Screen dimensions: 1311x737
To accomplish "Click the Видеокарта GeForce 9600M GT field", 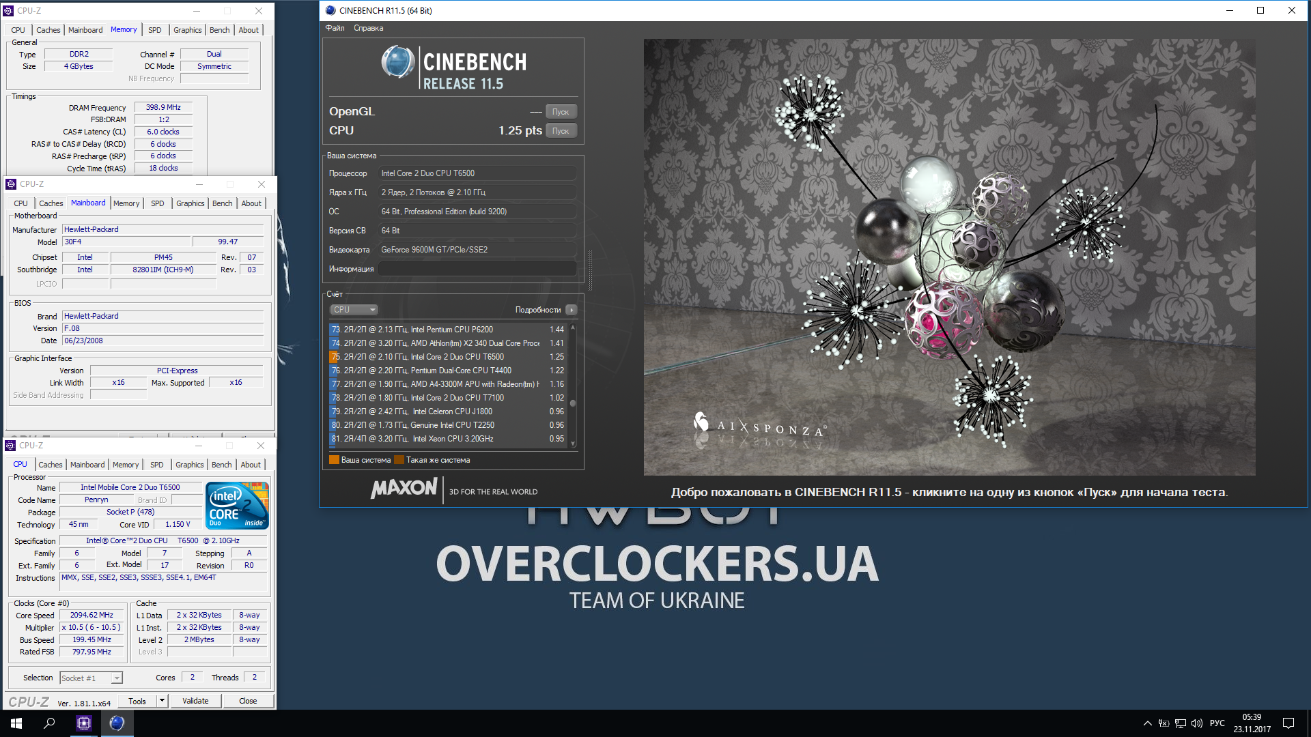I will point(477,250).
